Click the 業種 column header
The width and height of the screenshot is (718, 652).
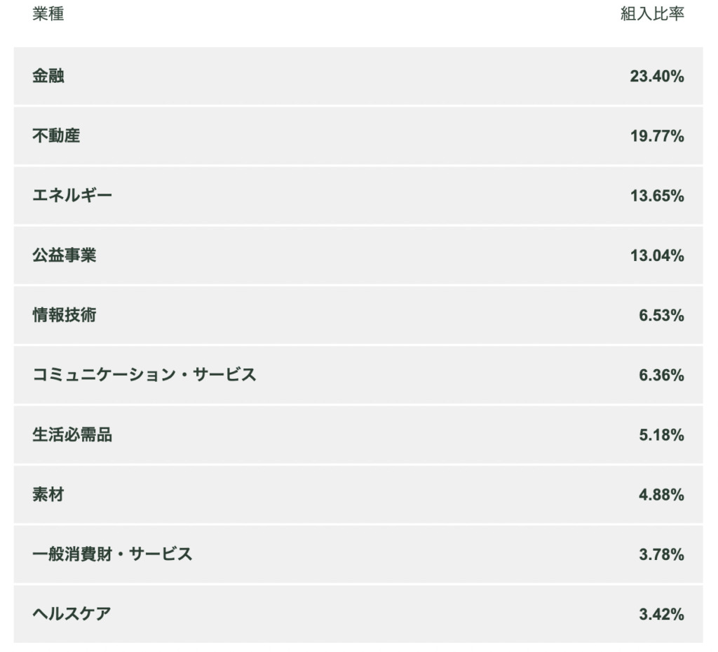(48, 14)
